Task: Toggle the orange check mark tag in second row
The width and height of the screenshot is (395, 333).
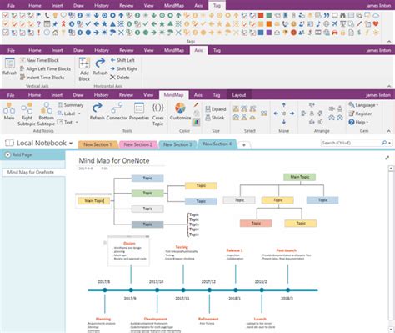Action: pyautogui.click(x=6, y=24)
